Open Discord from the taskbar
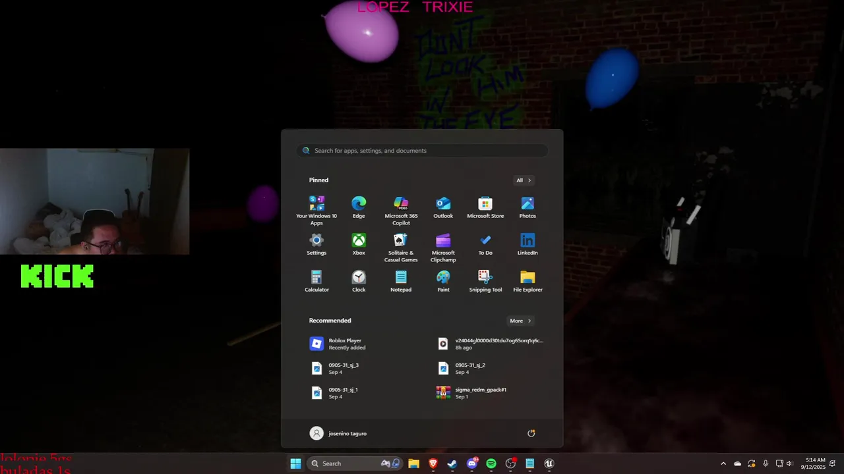 tap(472, 463)
